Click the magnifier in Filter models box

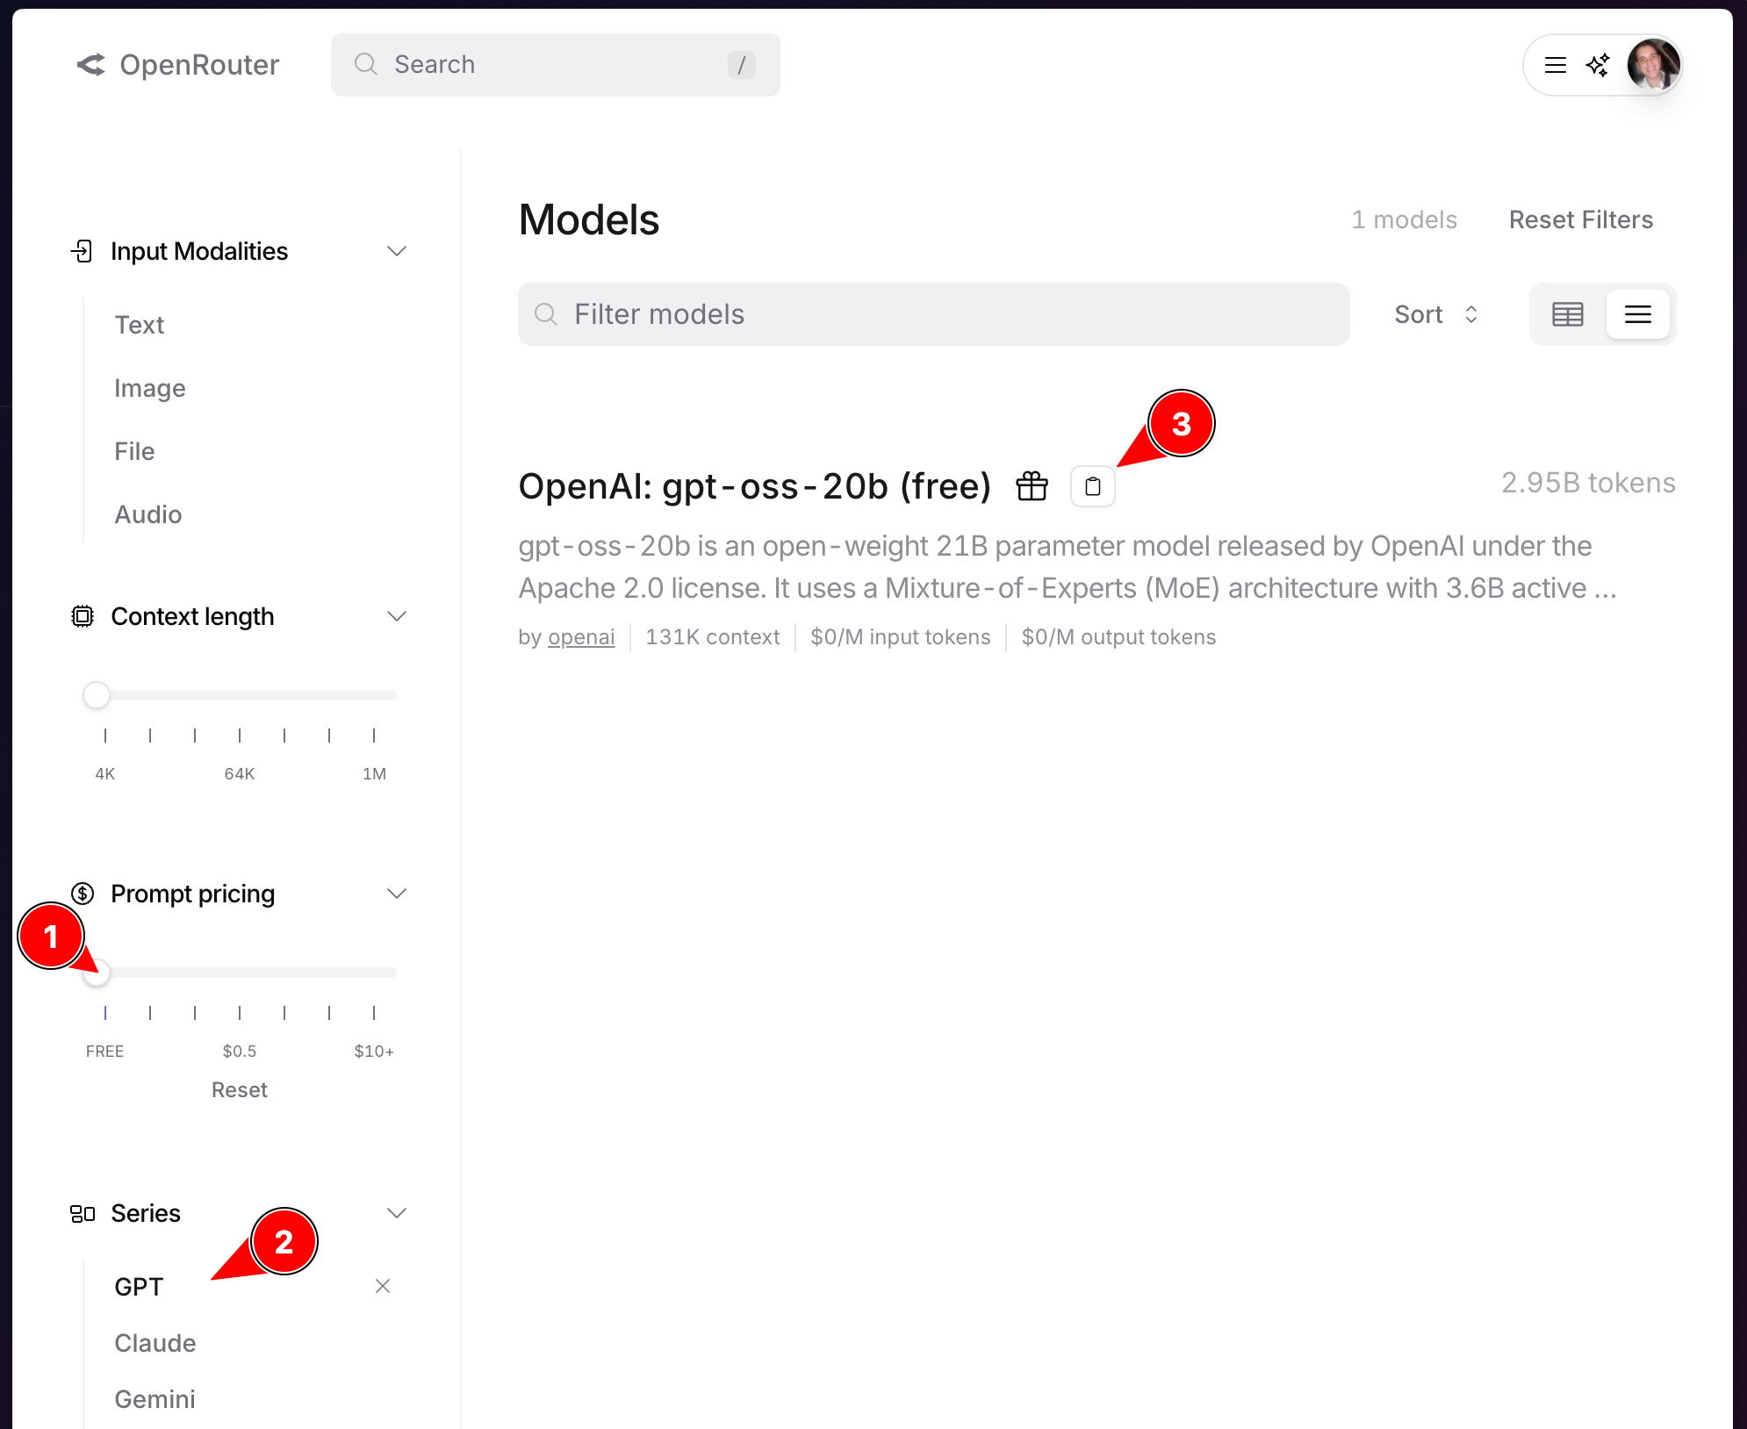click(546, 314)
